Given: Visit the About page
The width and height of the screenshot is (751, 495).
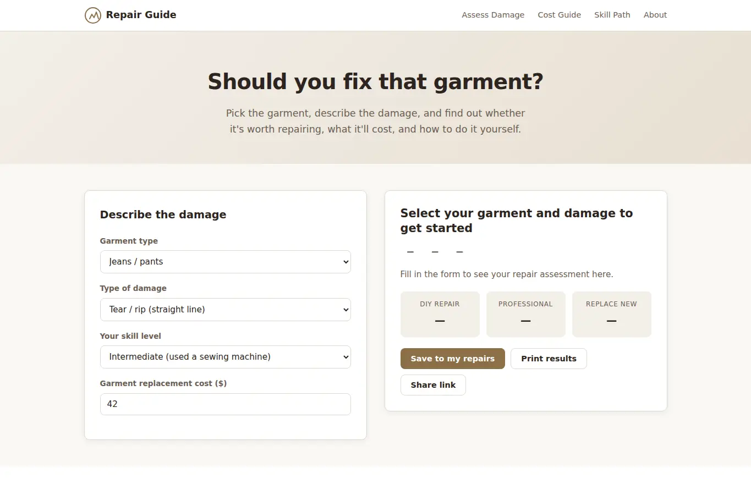Looking at the screenshot, I should [655, 15].
